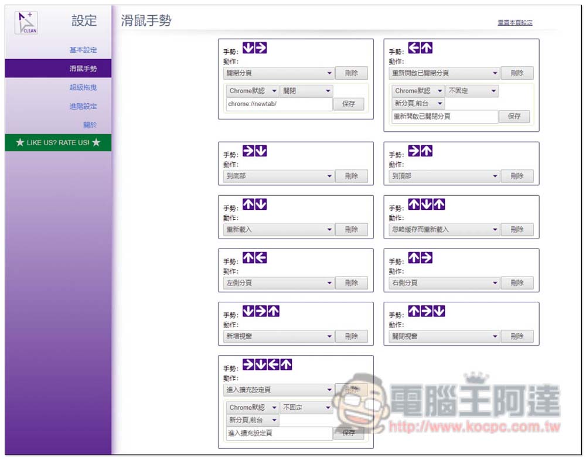Screen dimensions: 586x460
Task: Delete the 到頂部 gesture with 刪除
Action: pos(517,176)
